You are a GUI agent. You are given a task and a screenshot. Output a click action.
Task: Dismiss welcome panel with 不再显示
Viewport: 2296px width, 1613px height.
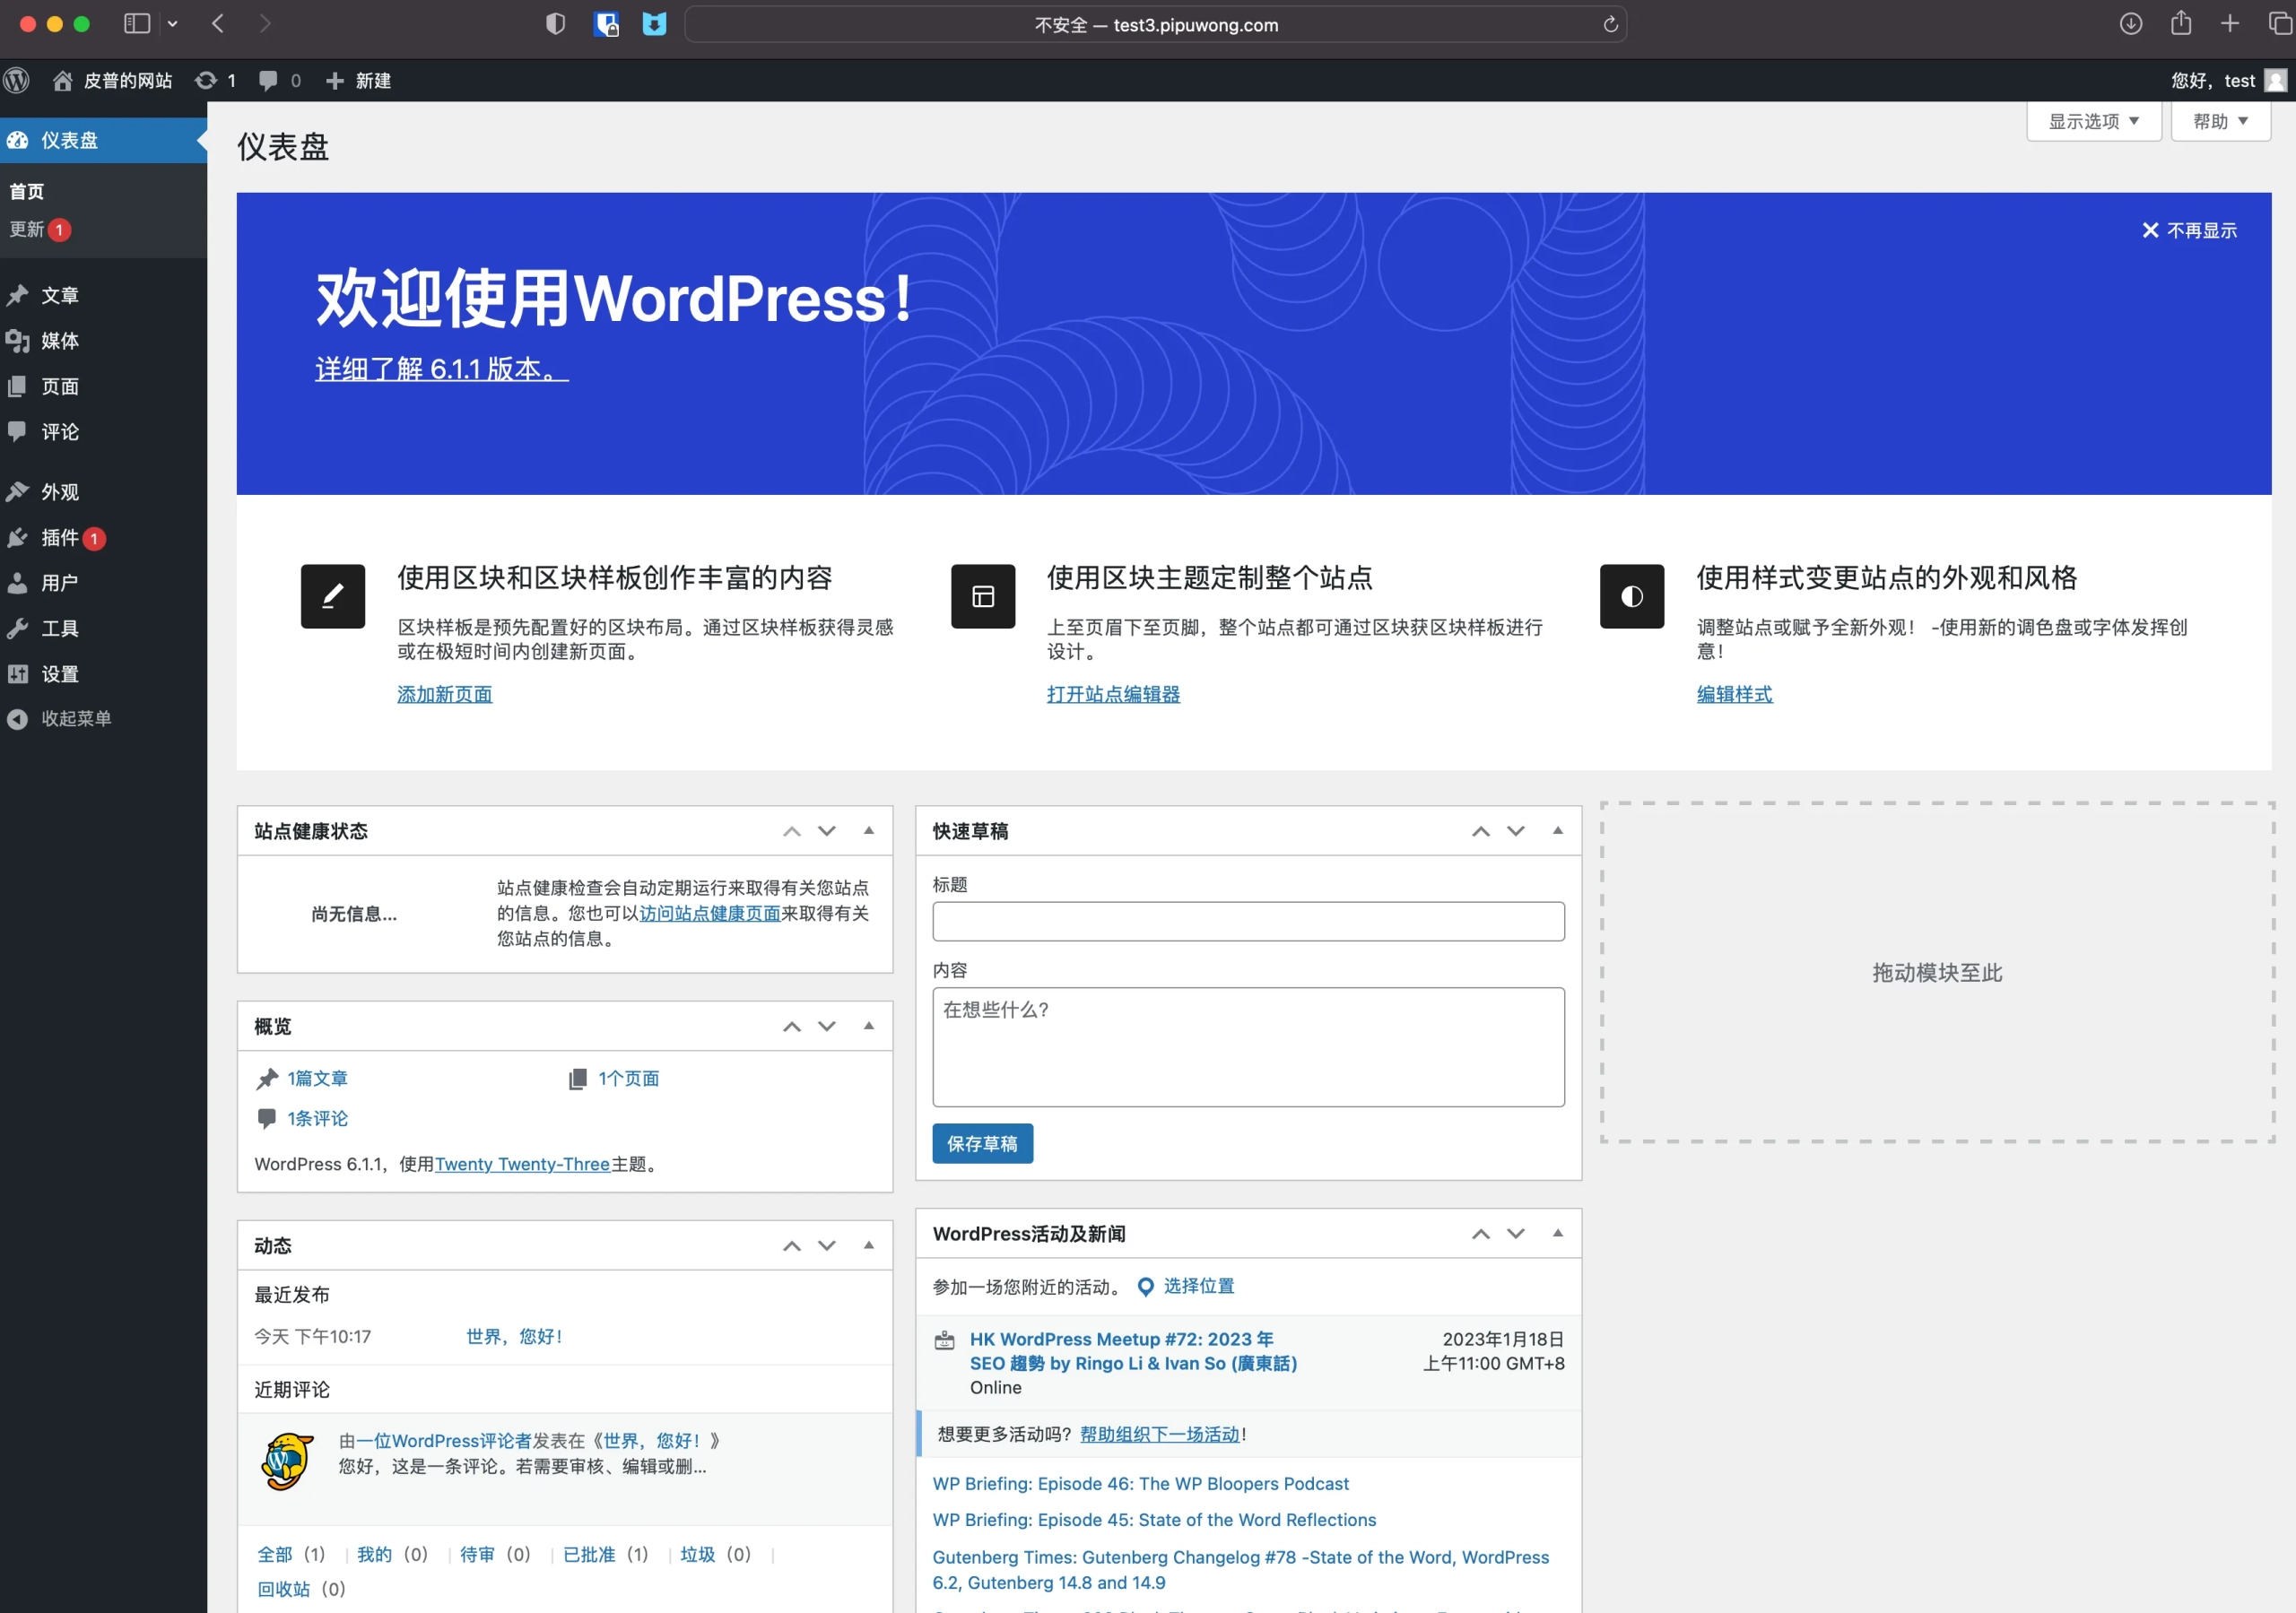pyautogui.click(x=2189, y=231)
